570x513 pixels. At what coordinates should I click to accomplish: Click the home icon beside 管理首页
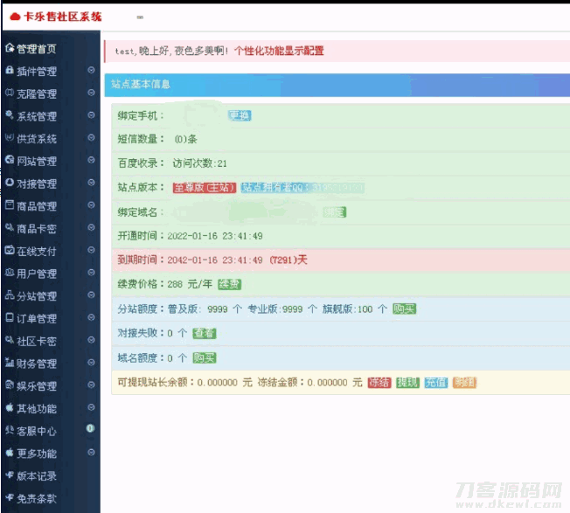click(x=9, y=49)
